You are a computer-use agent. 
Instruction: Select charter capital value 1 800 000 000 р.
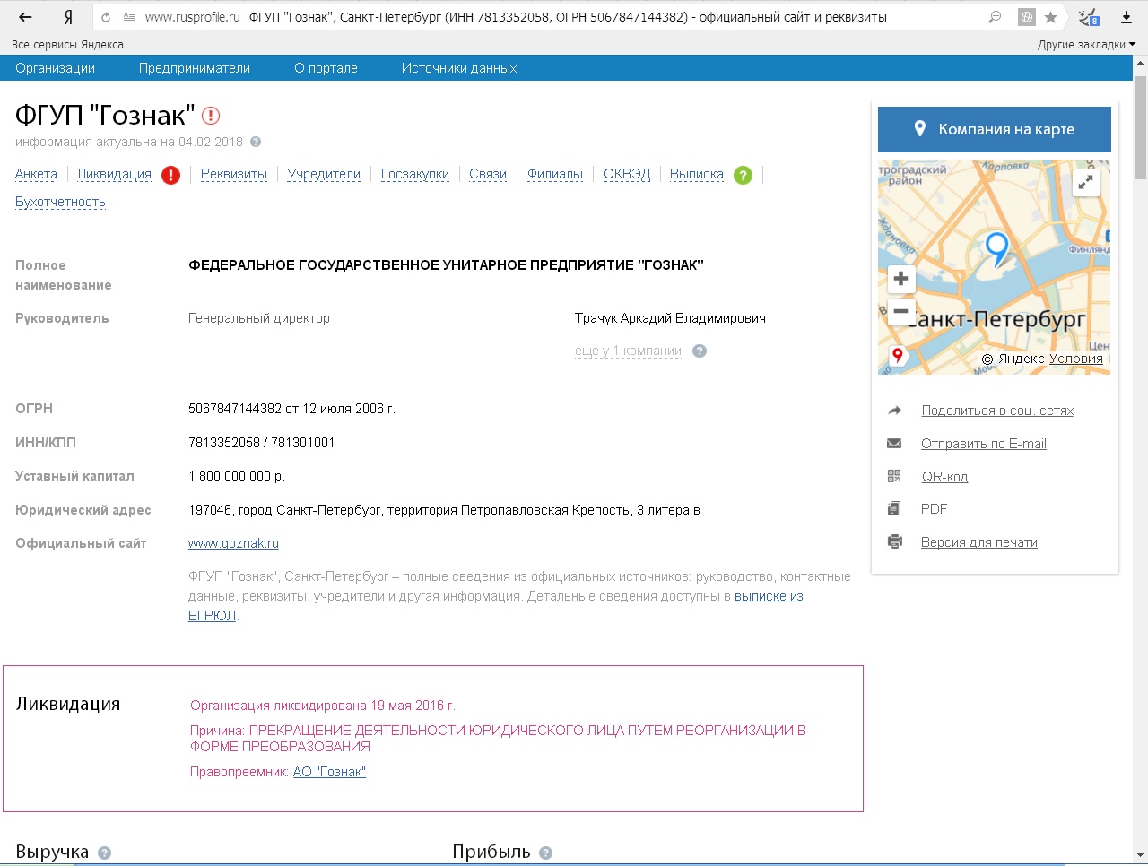point(237,476)
